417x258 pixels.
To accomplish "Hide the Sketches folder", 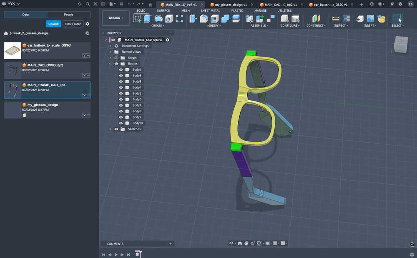I will point(116,129).
